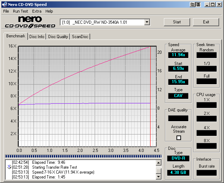
Task: Click the Random seek time field
Action: tap(207, 55)
